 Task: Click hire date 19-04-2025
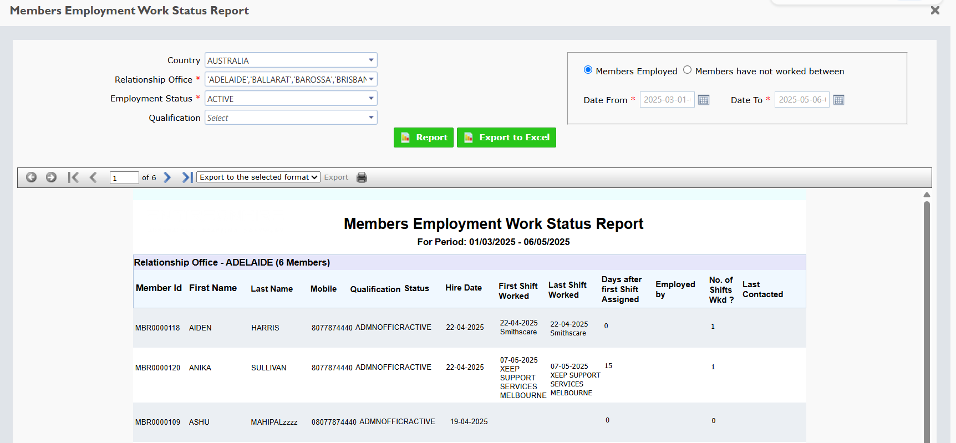tap(469, 421)
